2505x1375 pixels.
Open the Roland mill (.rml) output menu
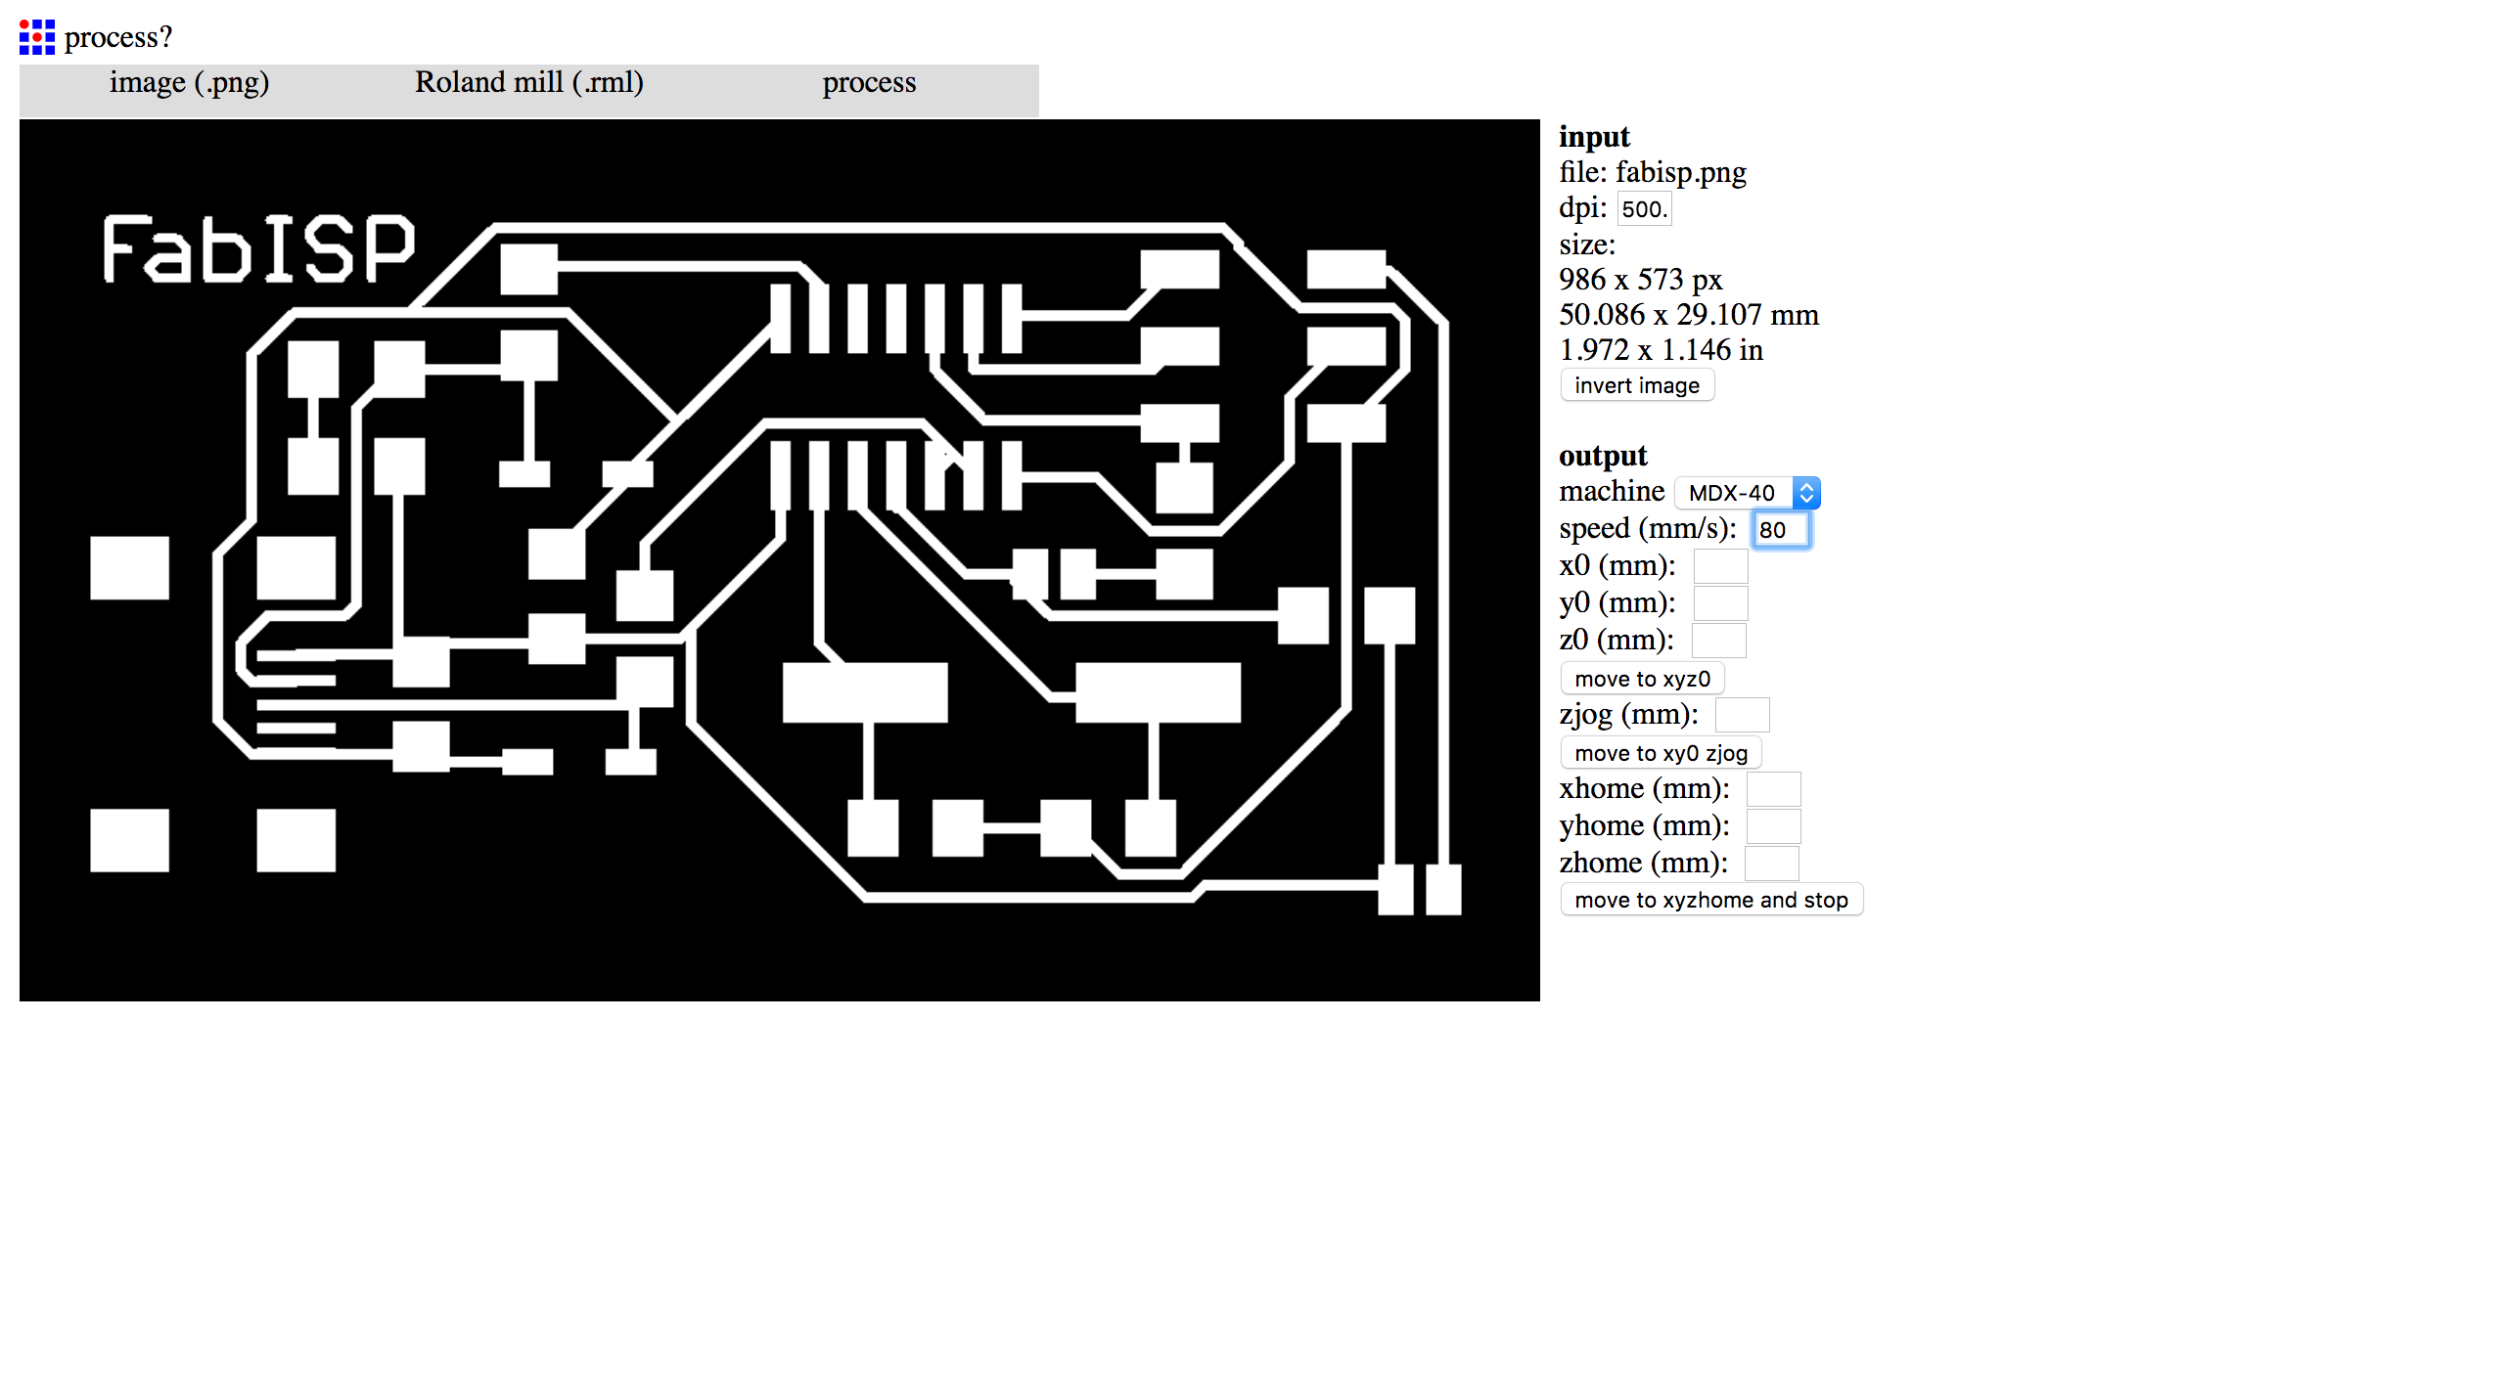(x=528, y=83)
